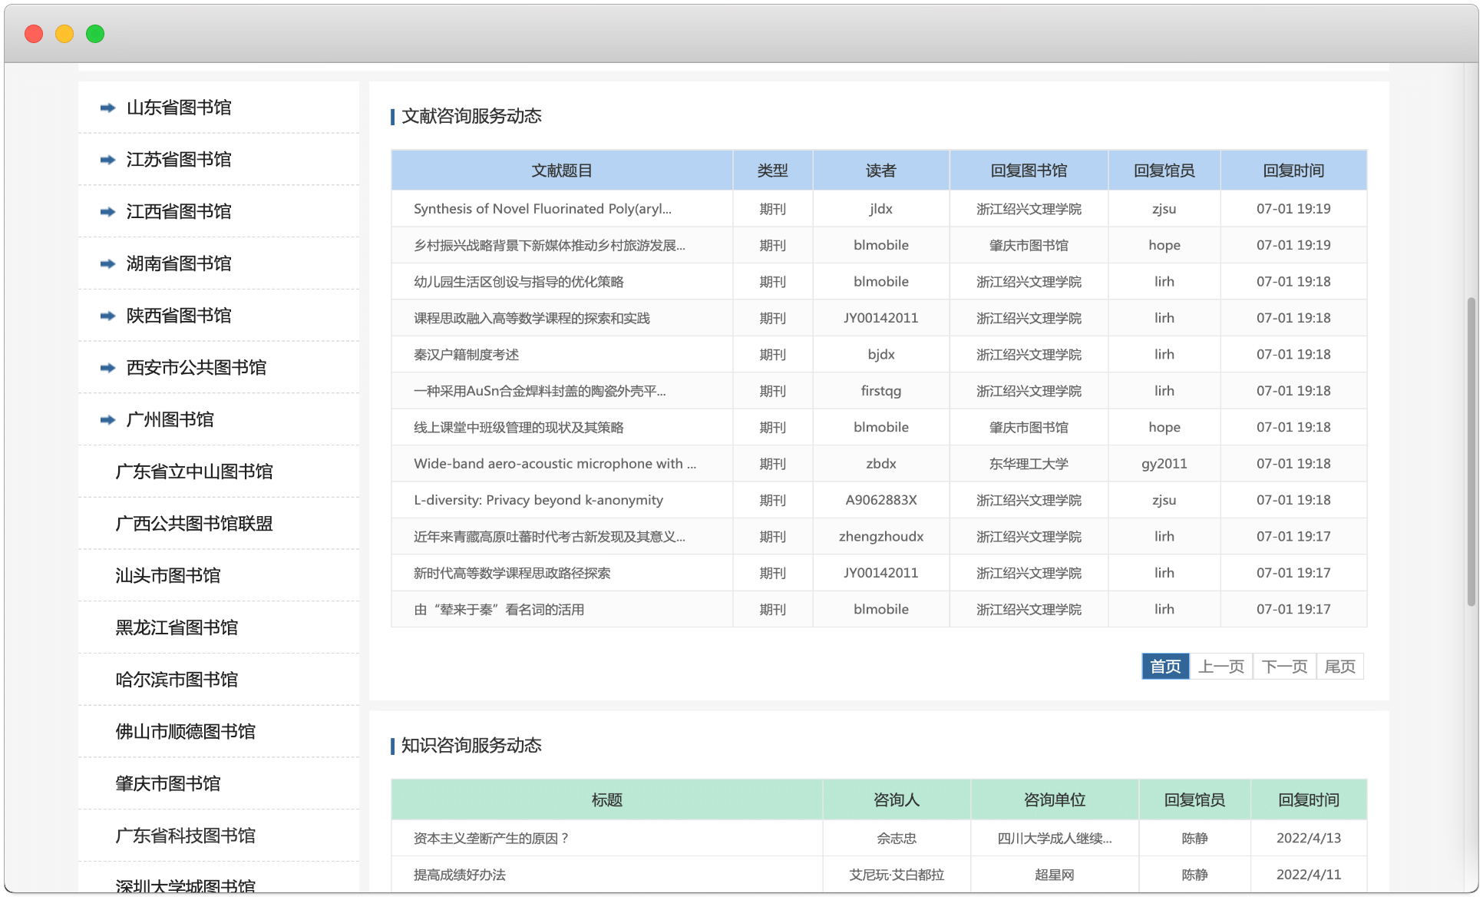Click the arrow icon beside 山东省图书馆
This screenshot has height=897, width=1483.
(107, 108)
